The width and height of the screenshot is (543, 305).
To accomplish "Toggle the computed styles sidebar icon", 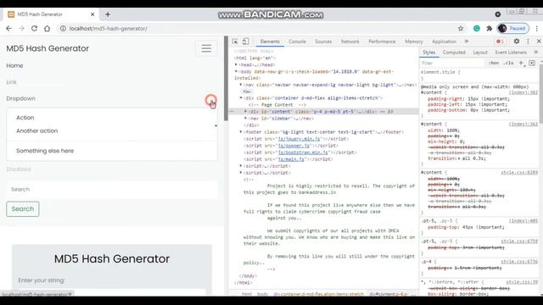I will click(x=532, y=63).
